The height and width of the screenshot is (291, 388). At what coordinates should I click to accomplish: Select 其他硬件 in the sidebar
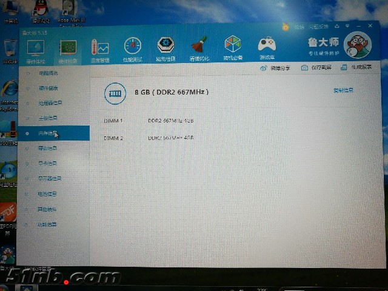click(x=47, y=209)
